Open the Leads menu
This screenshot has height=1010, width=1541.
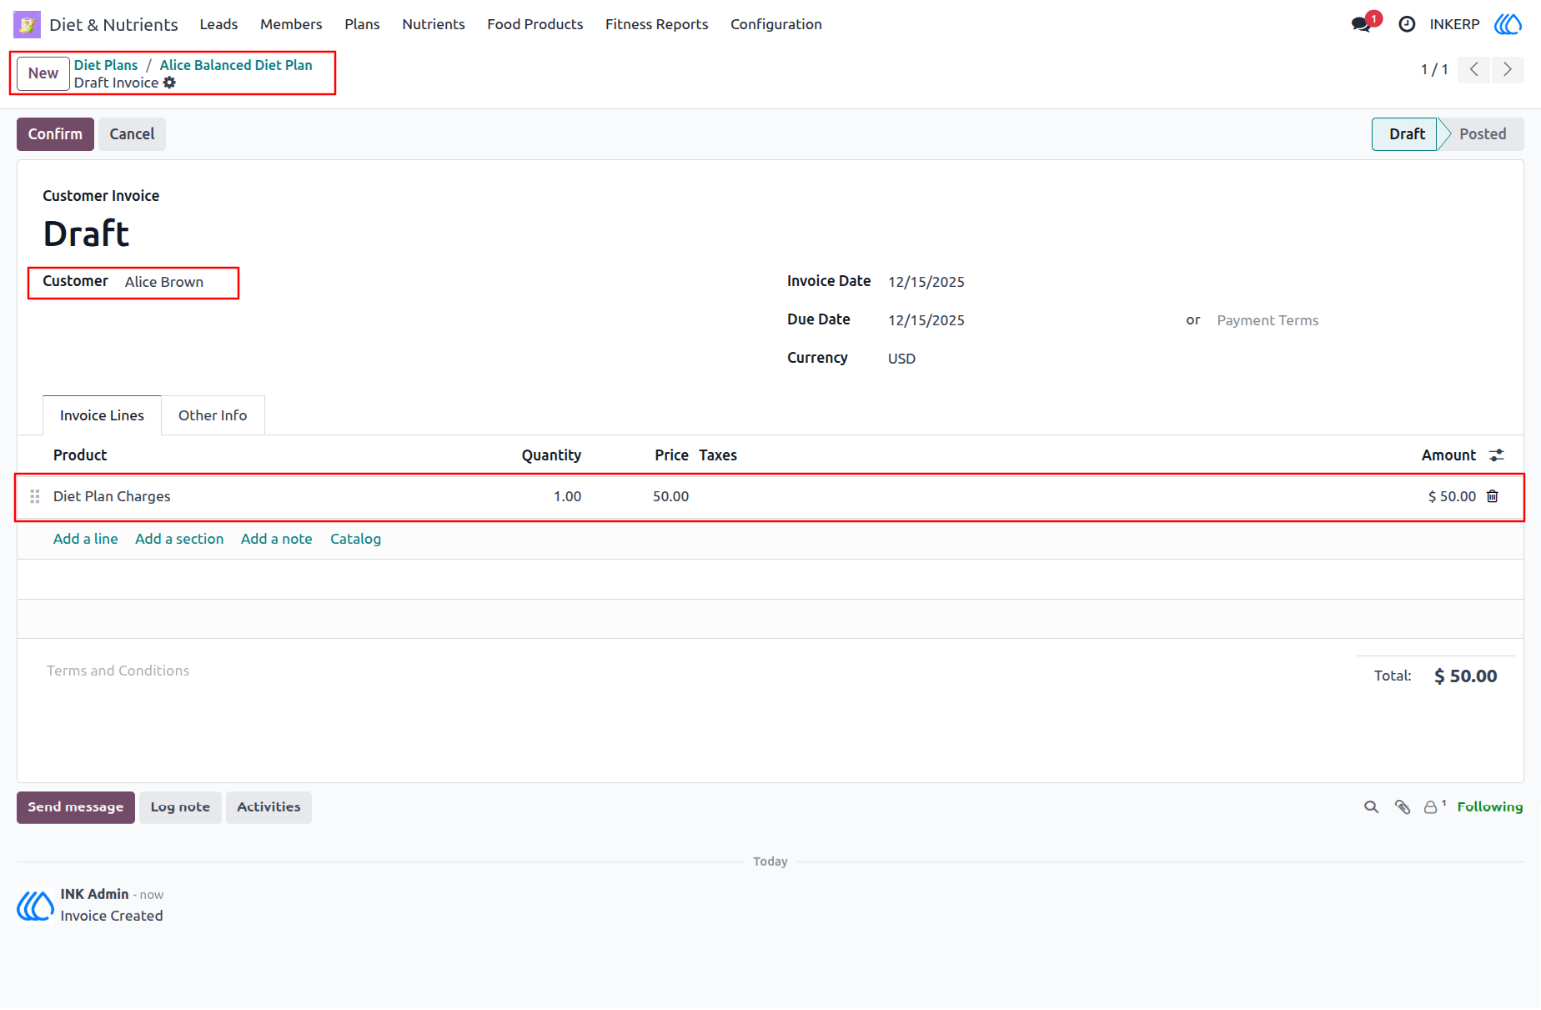(x=218, y=24)
